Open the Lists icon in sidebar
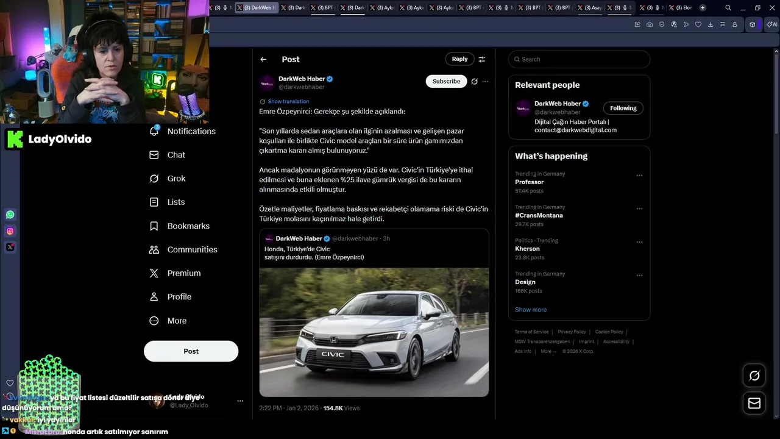The image size is (780, 439). [154, 202]
